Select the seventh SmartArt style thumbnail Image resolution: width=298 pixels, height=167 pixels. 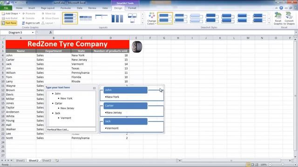click(259, 19)
